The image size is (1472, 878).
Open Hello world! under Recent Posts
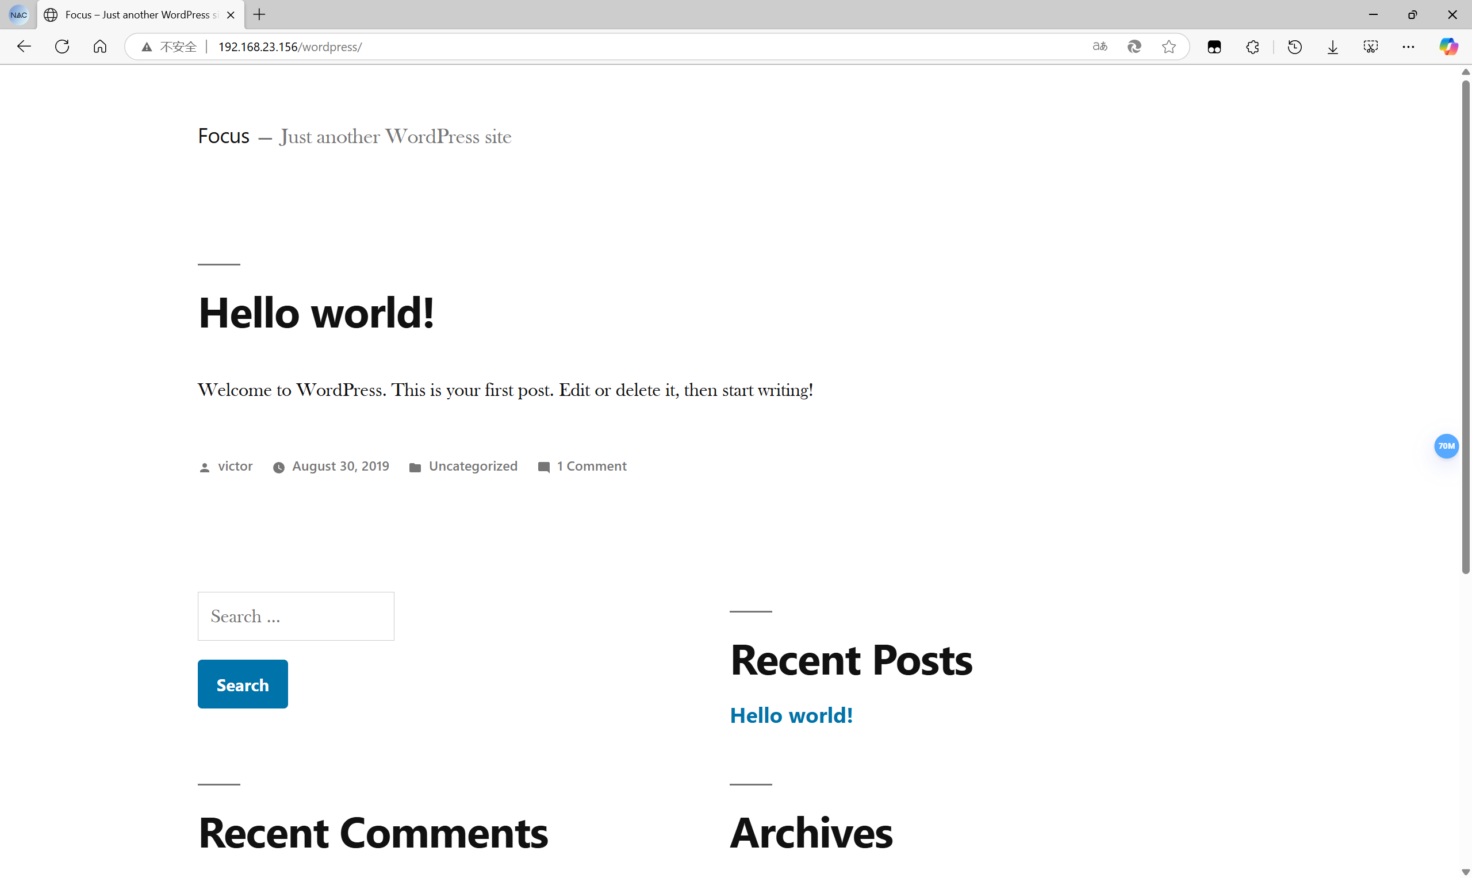[791, 715]
